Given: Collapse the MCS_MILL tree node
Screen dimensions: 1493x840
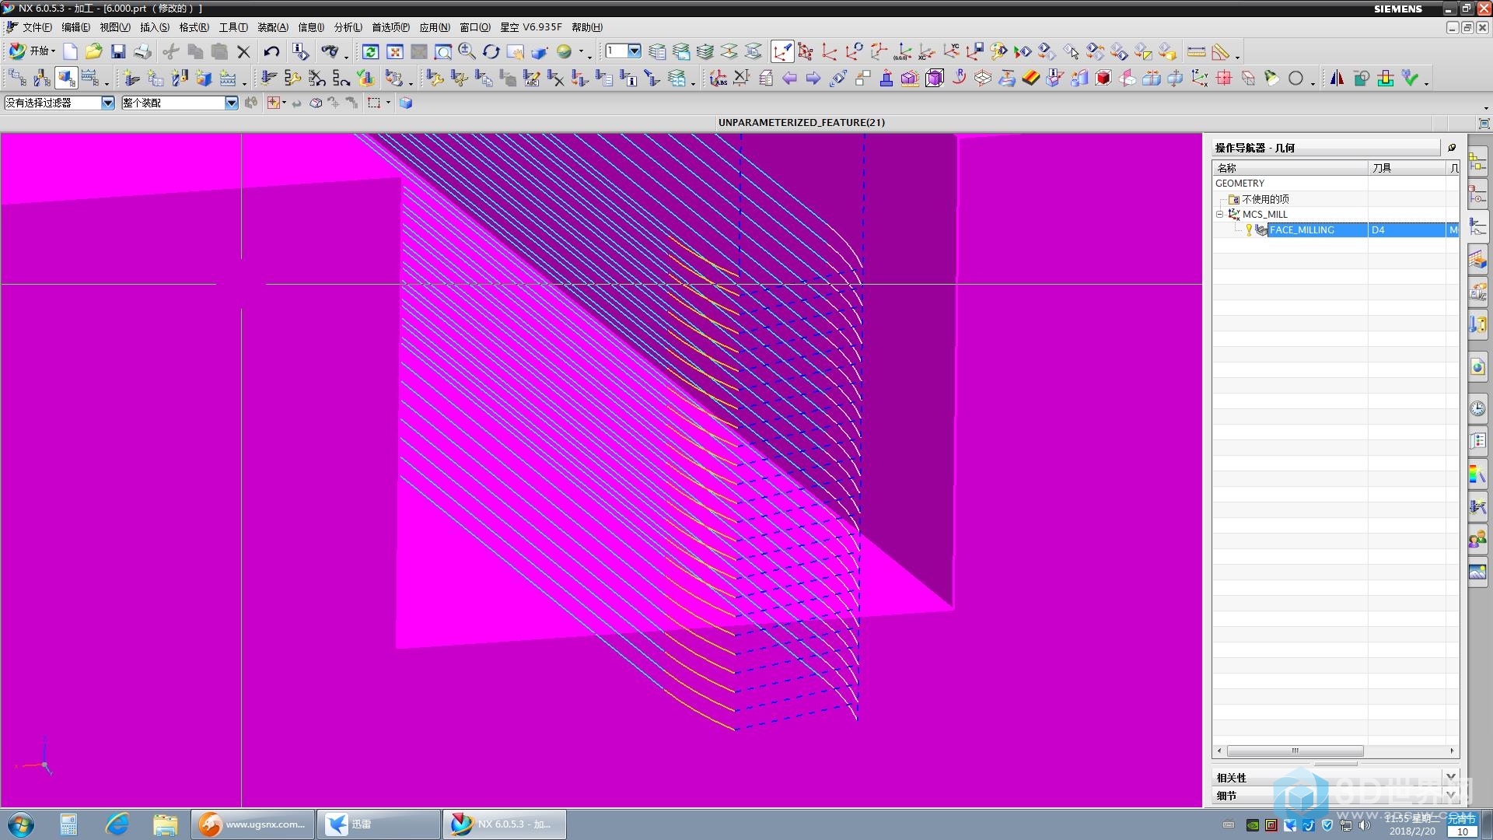Looking at the screenshot, I should pyautogui.click(x=1220, y=214).
